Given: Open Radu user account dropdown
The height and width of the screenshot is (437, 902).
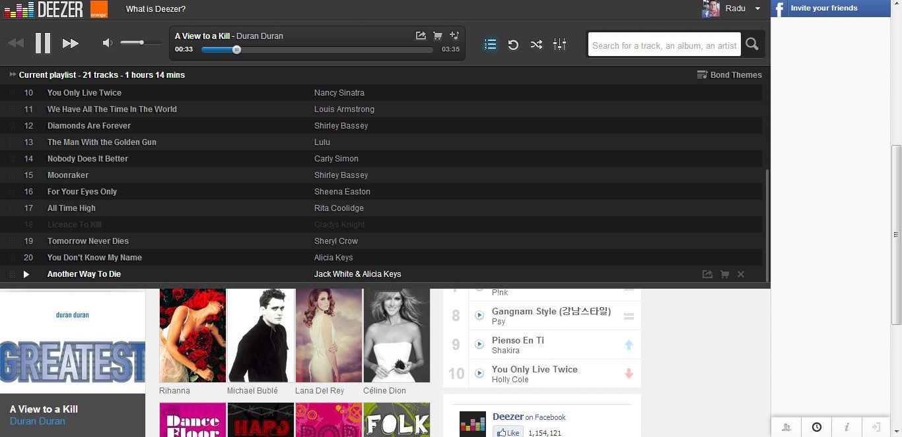Looking at the screenshot, I should (743, 9).
